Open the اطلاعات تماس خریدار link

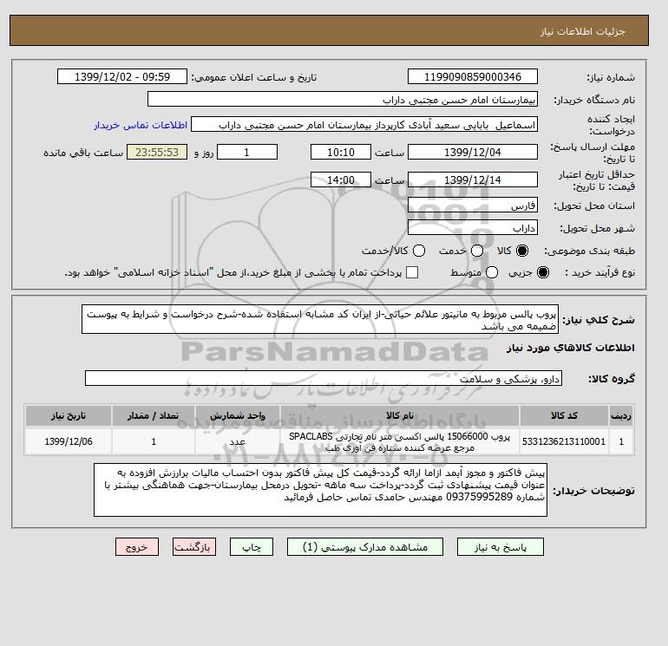[141, 125]
